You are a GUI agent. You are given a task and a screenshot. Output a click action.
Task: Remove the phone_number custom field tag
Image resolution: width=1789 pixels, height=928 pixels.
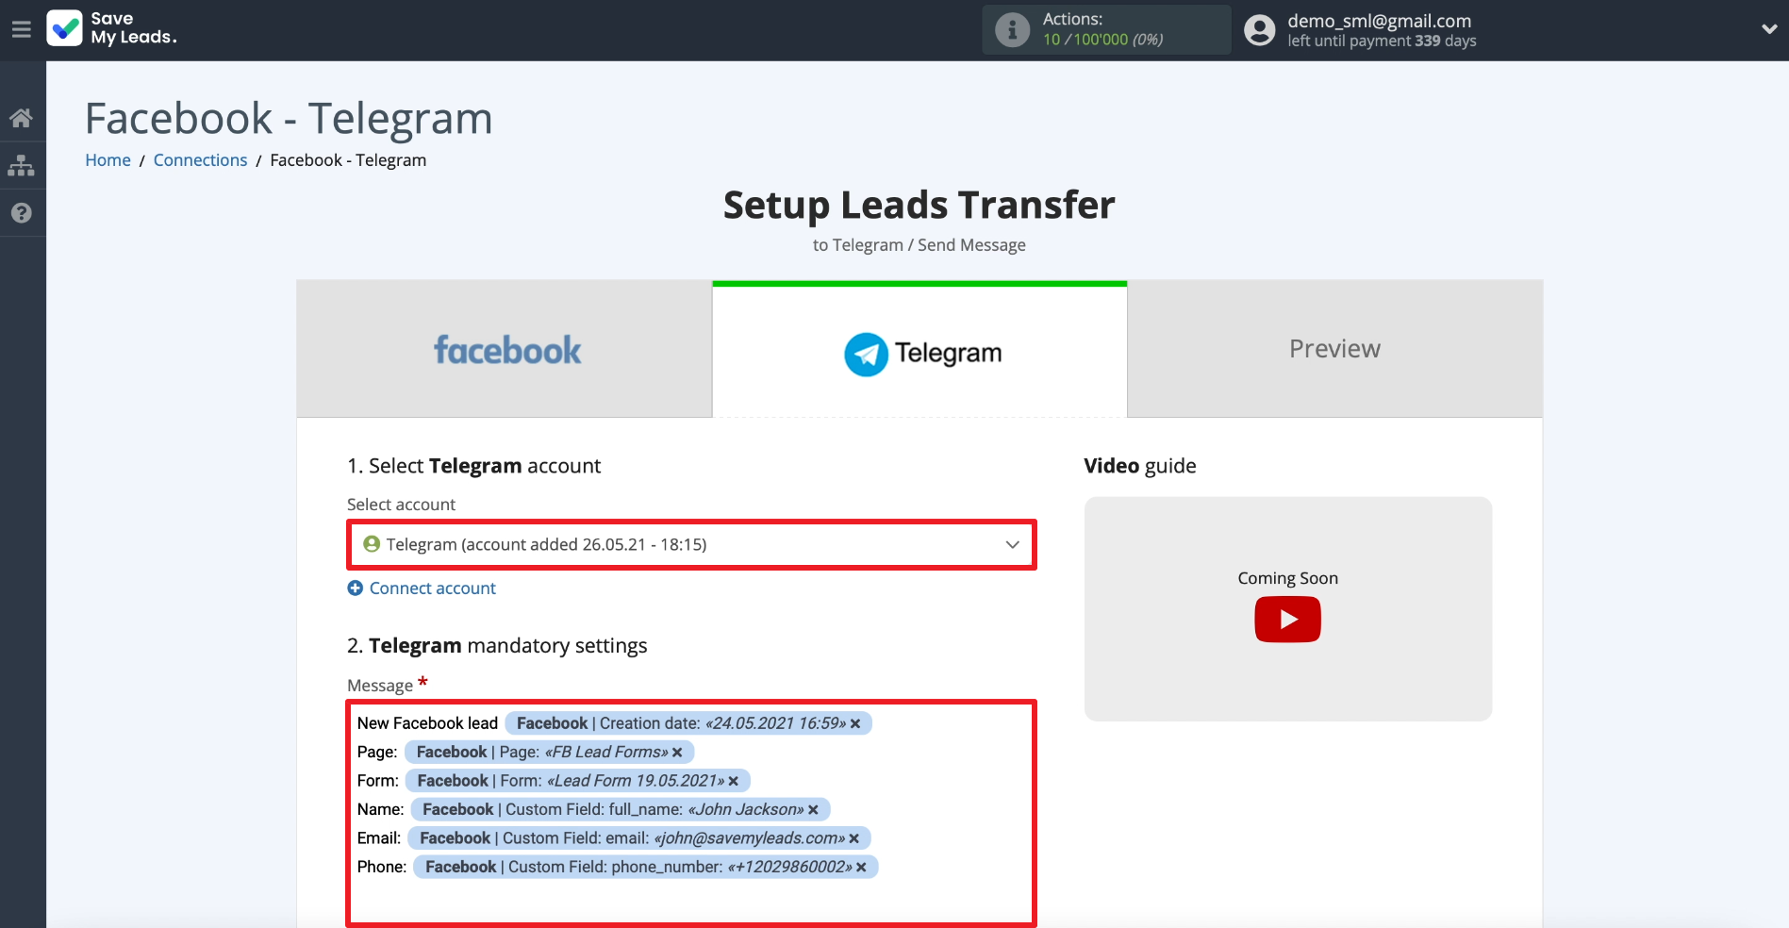[x=861, y=867]
